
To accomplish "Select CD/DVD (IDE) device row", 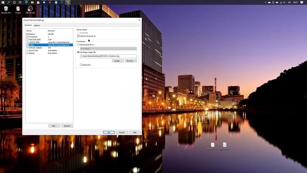I will coord(49,42).
